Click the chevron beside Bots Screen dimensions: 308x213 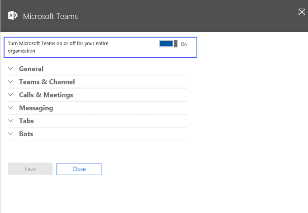click(10, 134)
